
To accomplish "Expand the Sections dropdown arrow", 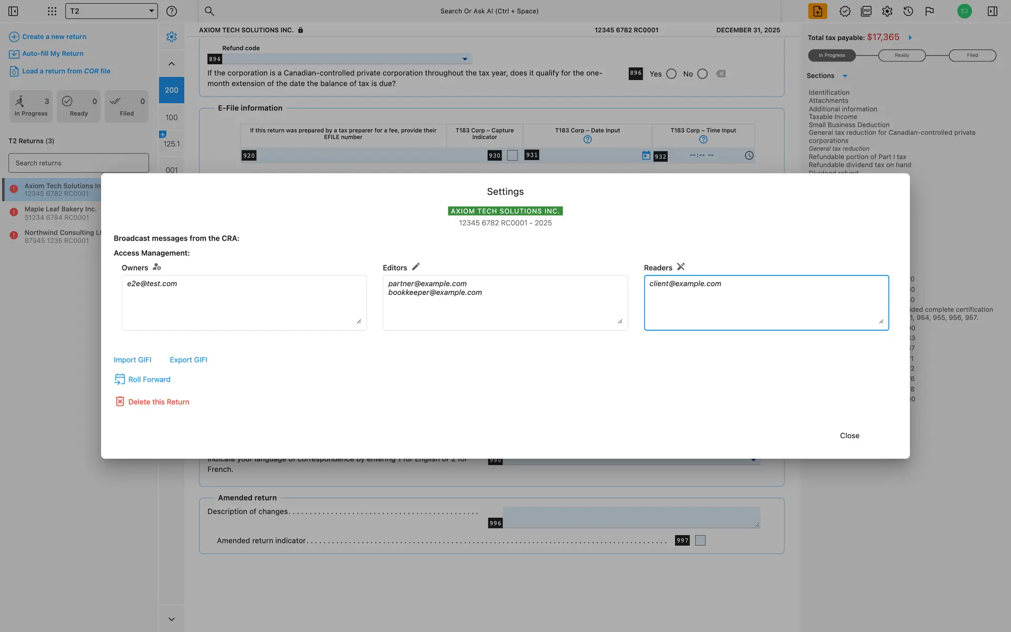I will pos(845,76).
